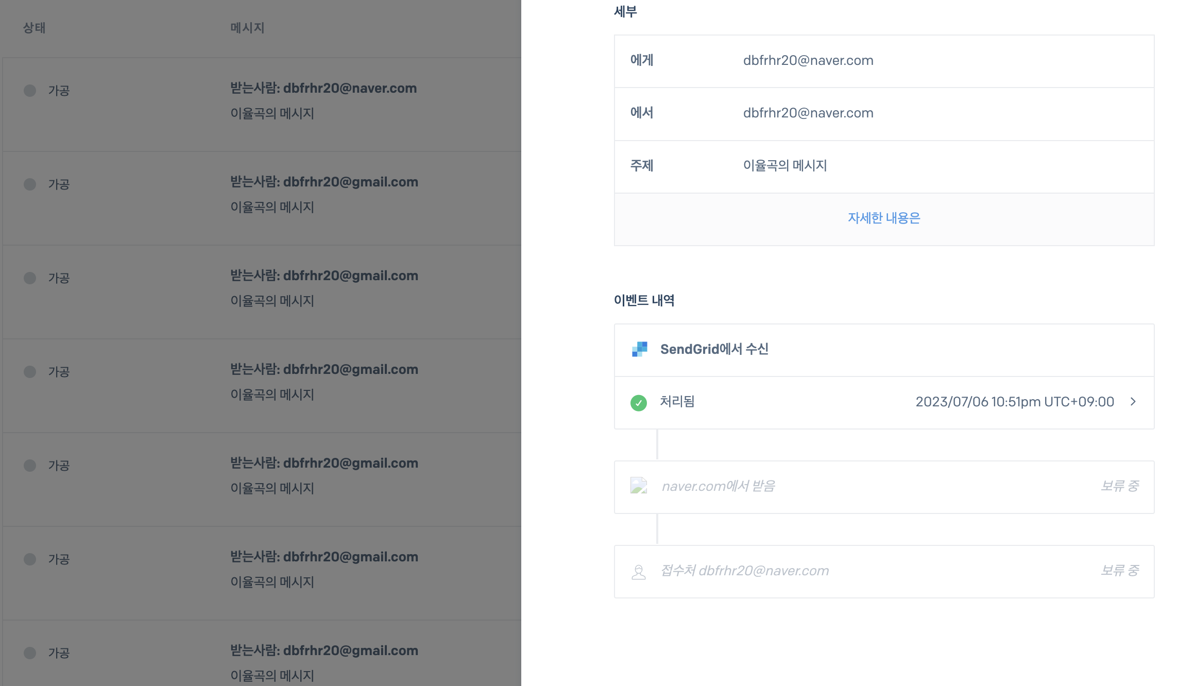Click sixth row gray status dot
This screenshot has height=686, width=1195.
[x=30, y=559]
